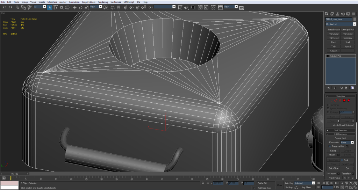The height and width of the screenshot is (190, 358).
Task: Click the QuickSlice button
Action: click(334, 168)
